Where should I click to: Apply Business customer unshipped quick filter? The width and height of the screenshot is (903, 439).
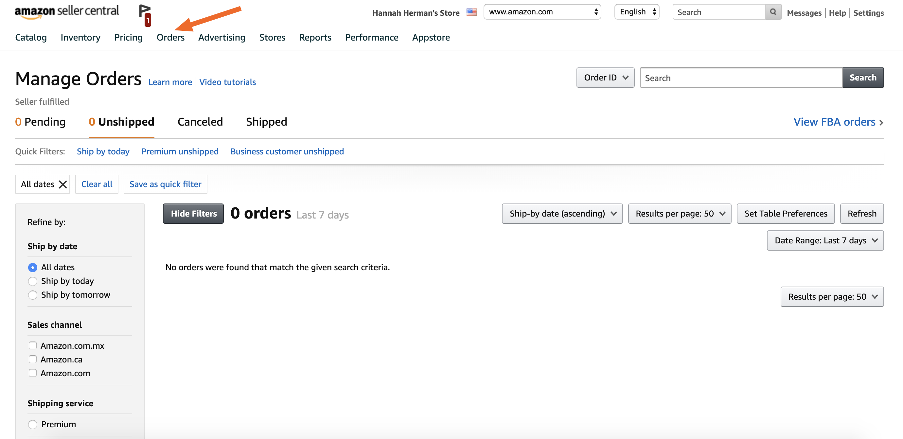[x=287, y=151]
